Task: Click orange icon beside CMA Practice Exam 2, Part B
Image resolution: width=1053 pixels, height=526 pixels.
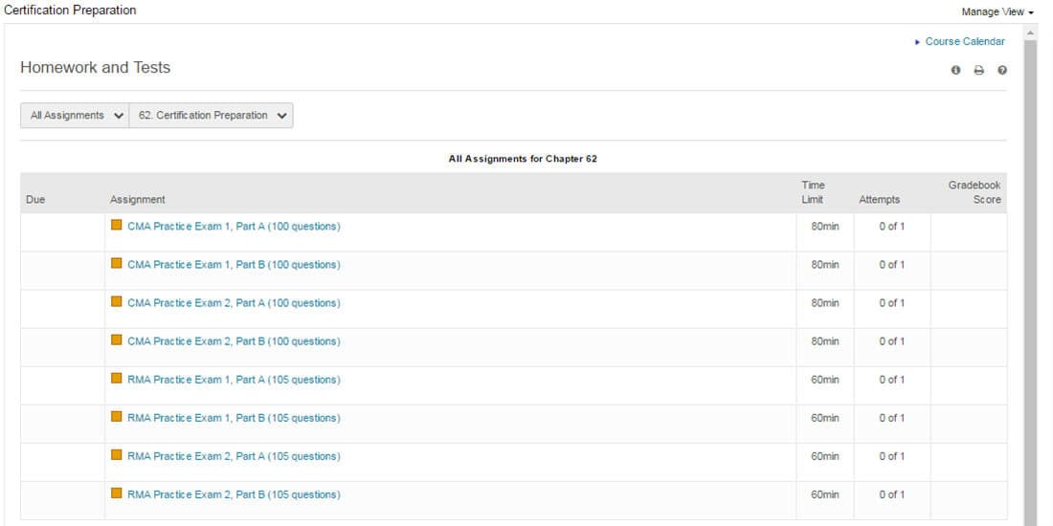Action: pos(117,340)
